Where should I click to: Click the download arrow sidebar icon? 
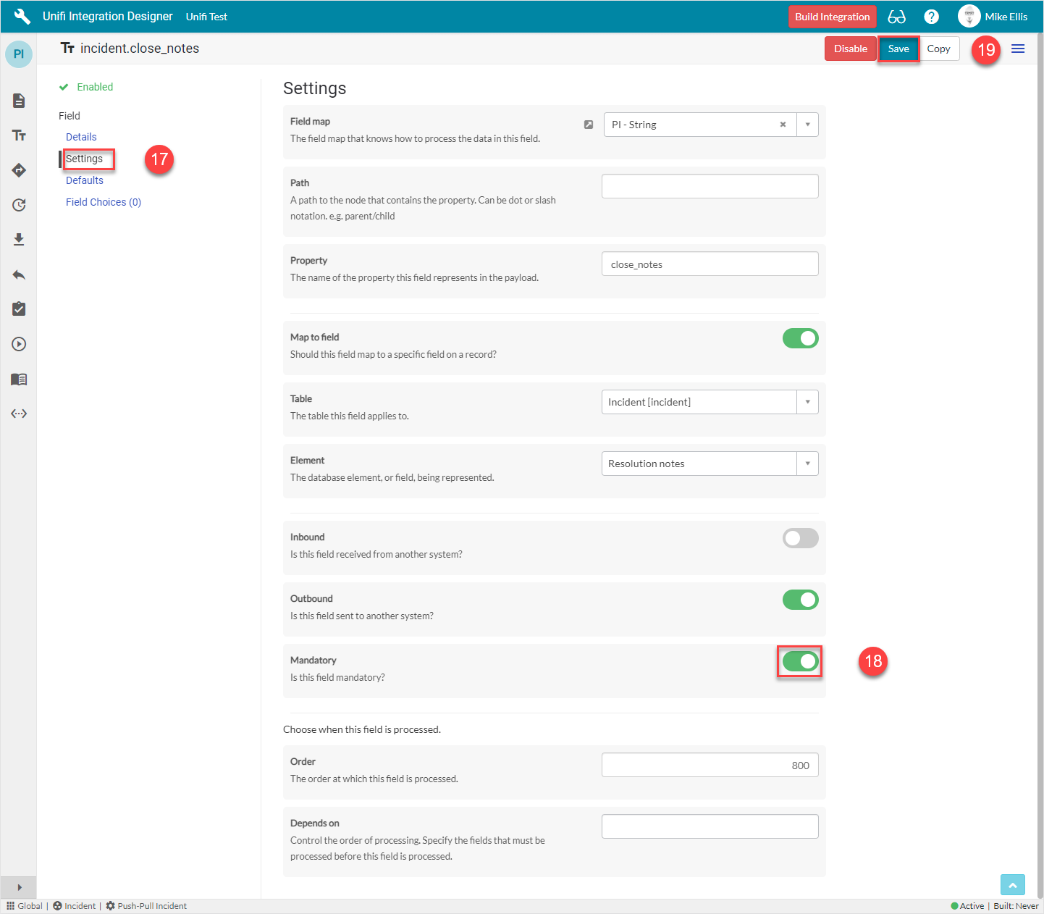coord(19,240)
